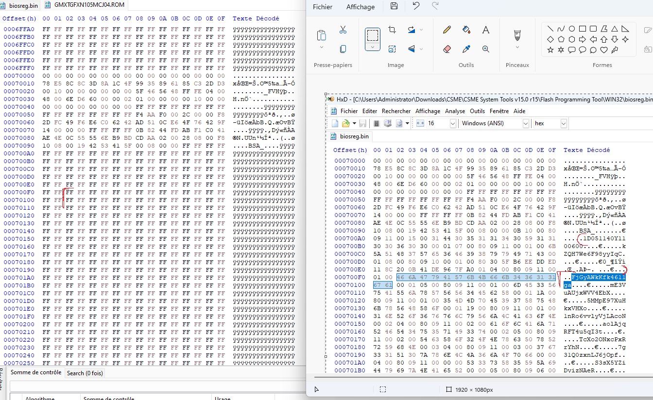Expand the Flip options chevron
This screenshot has width=653, height=400.
(x=421, y=49)
